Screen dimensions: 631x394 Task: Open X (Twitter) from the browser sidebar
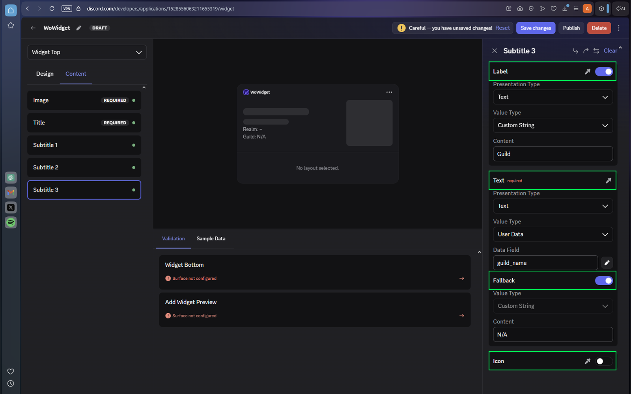[x=11, y=208]
